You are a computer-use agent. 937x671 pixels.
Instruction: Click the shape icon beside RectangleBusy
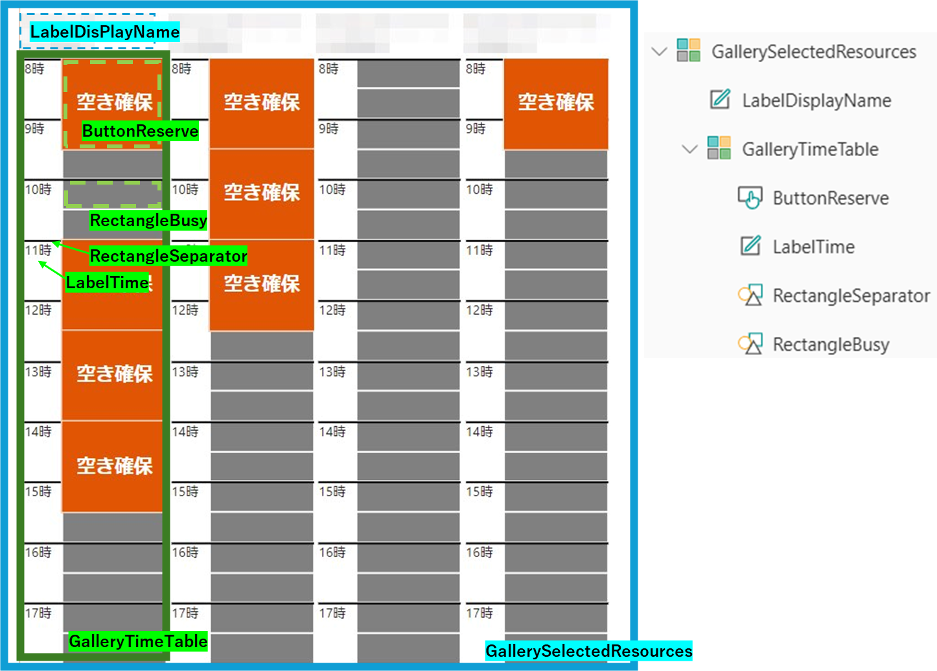coord(750,343)
